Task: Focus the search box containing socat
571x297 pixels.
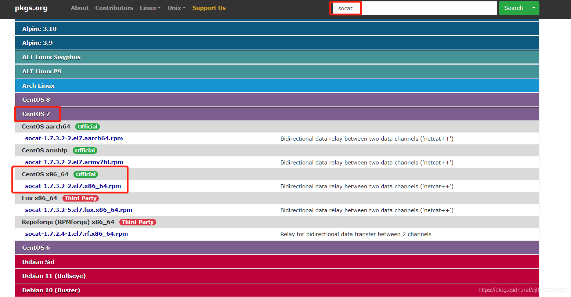Action: point(414,8)
